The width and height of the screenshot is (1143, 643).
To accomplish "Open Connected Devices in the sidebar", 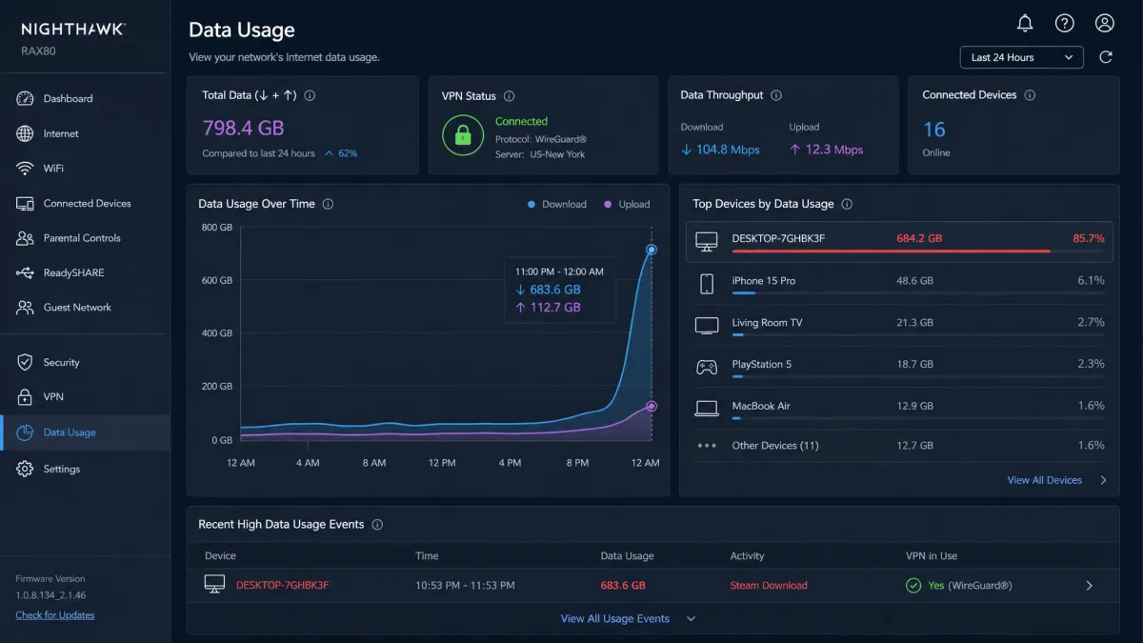I will click(86, 203).
